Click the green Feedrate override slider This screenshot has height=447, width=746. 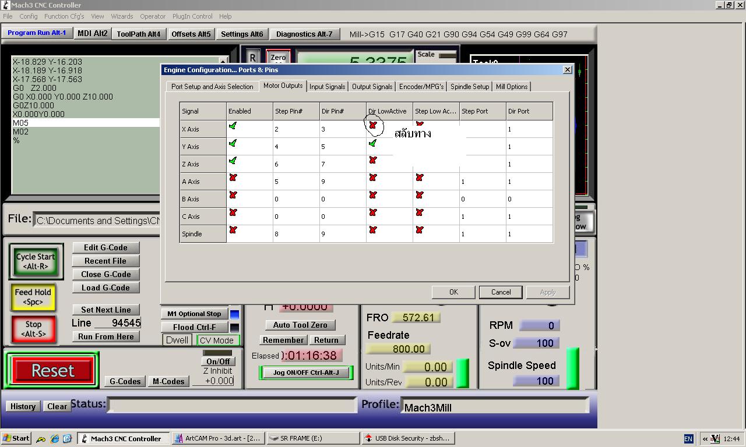[x=462, y=372]
